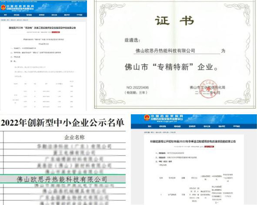Screen dimensions: 257x205
Task: Click the bid data table on the top-left page
Action: click(x=43, y=94)
